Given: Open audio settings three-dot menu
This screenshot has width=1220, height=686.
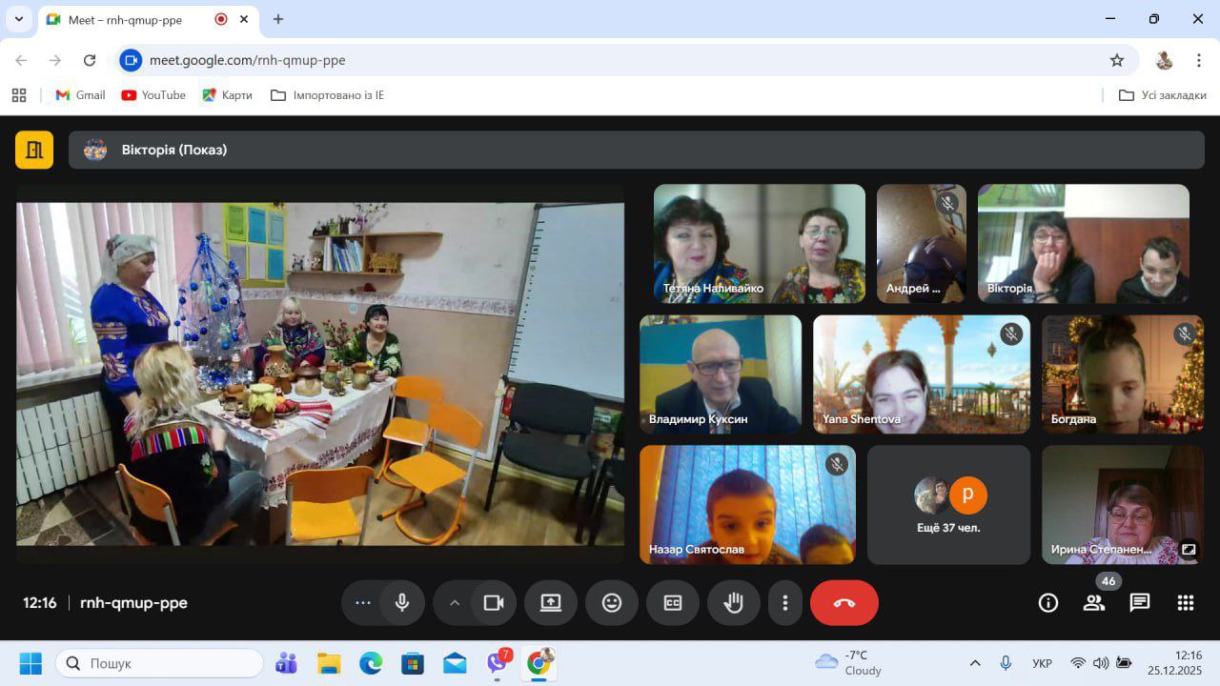Looking at the screenshot, I should (x=362, y=603).
